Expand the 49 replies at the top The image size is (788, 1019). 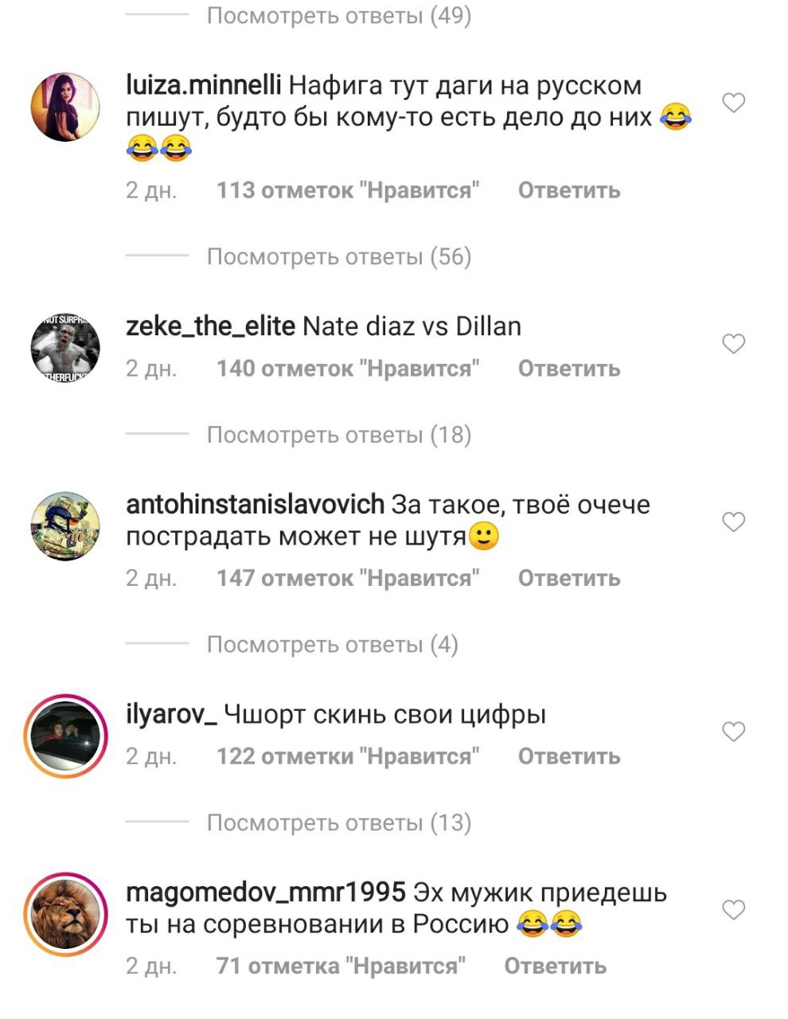[x=339, y=16]
